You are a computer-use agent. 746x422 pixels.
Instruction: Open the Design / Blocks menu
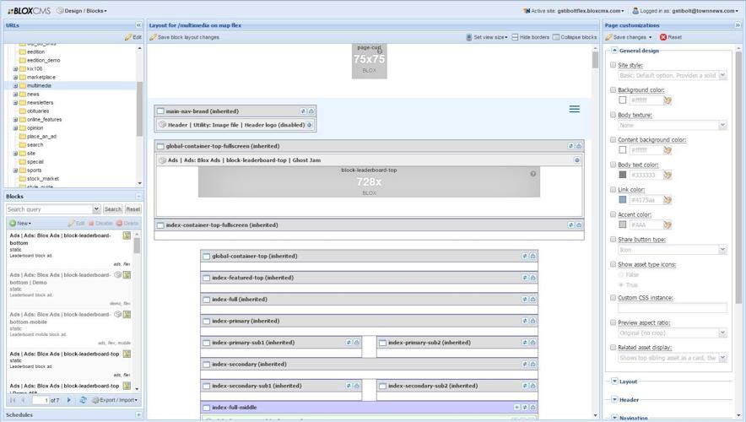[x=82, y=10]
